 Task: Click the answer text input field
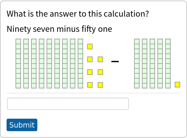point(68,104)
